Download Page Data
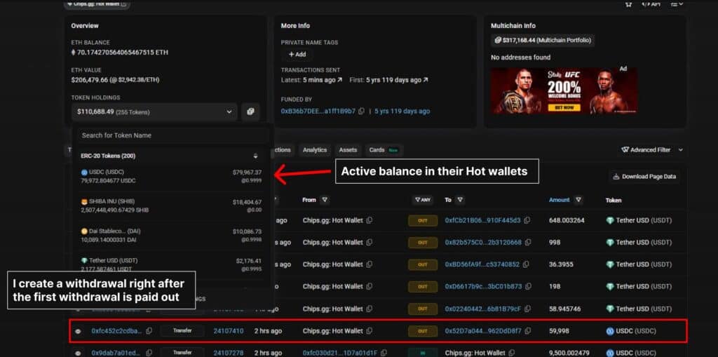Image resolution: width=718 pixels, height=357 pixels. (645, 177)
